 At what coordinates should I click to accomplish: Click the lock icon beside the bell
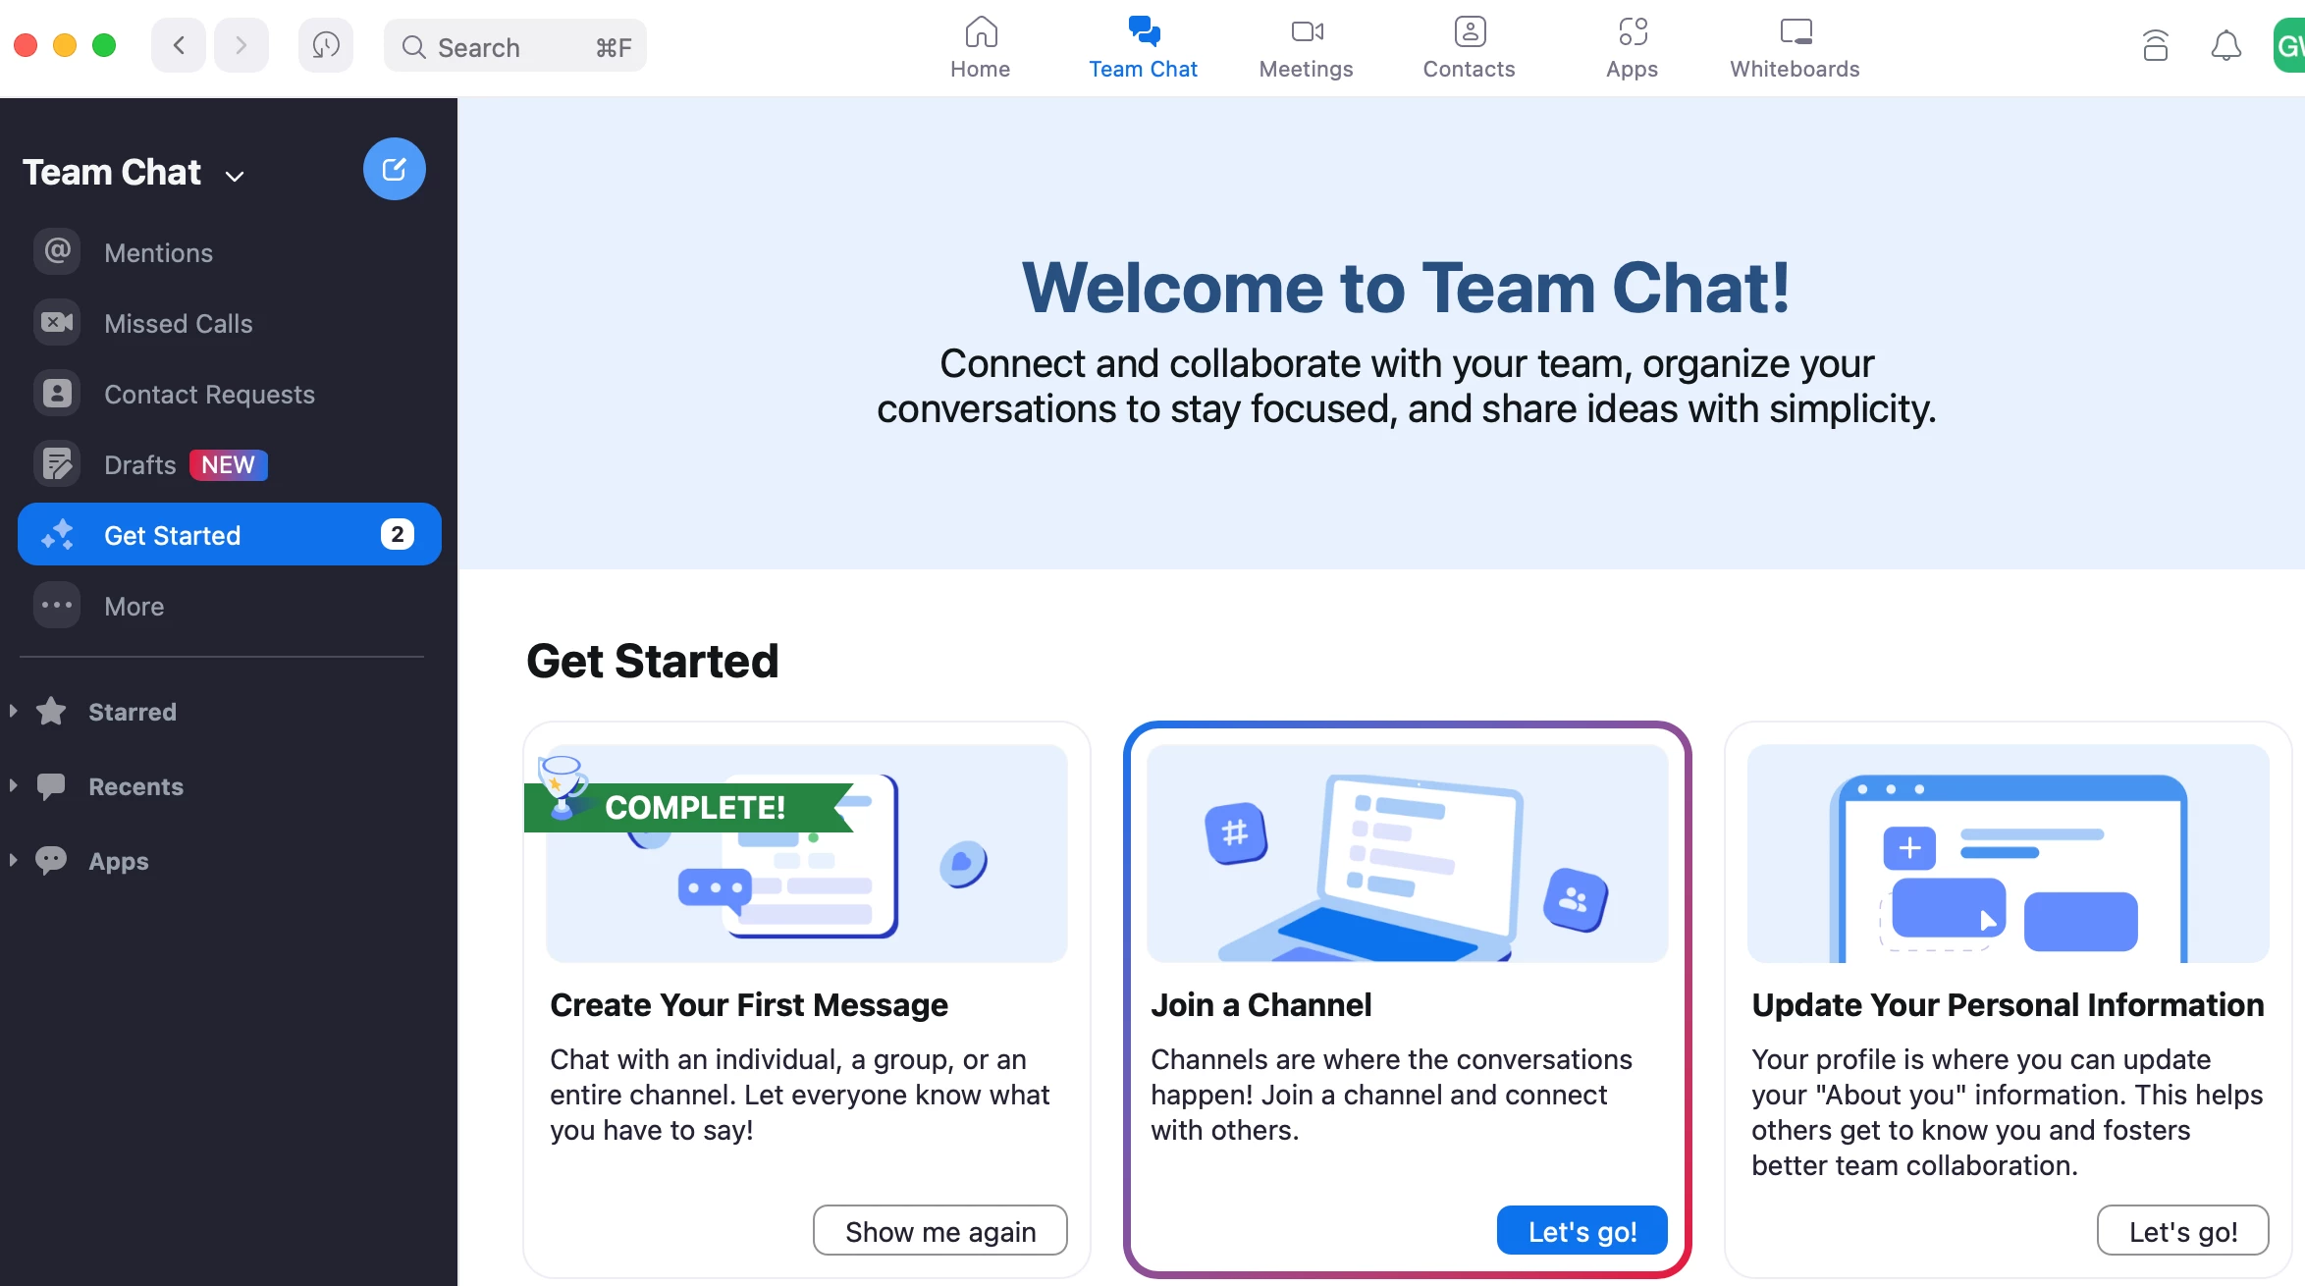click(x=2155, y=45)
